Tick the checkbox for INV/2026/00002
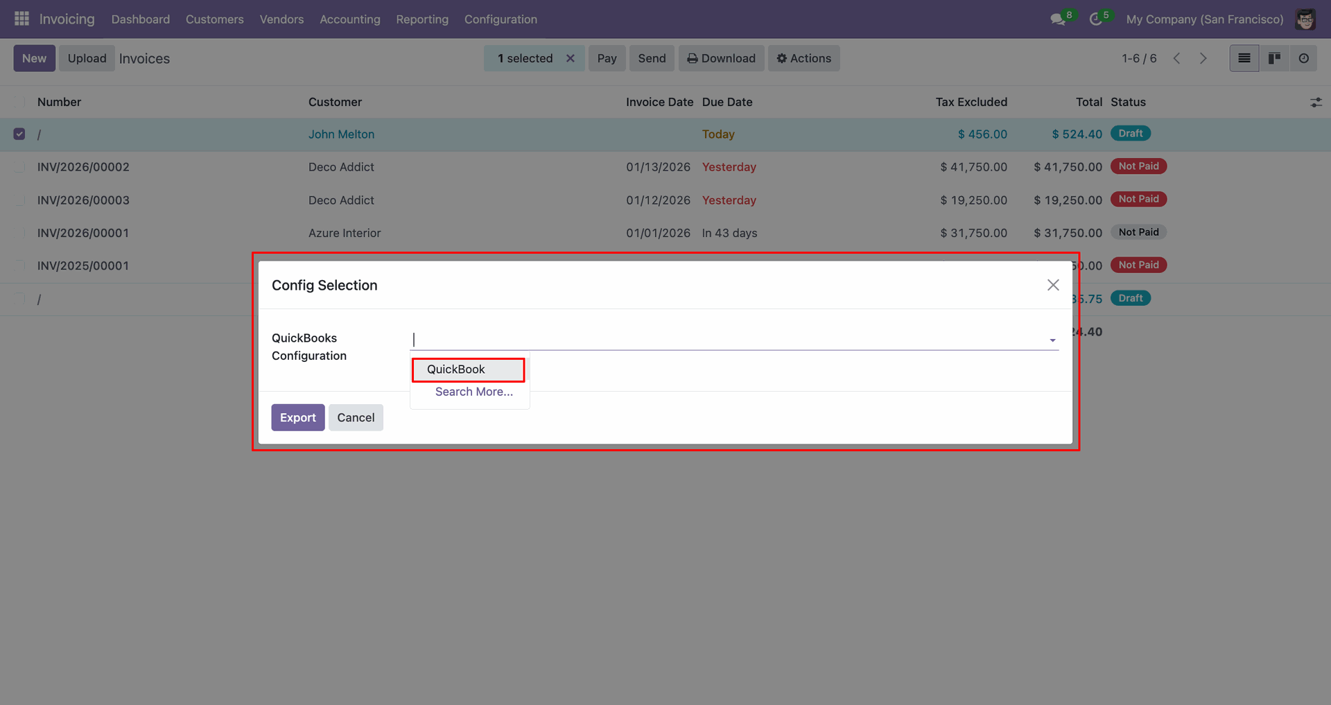 pos(19,167)
